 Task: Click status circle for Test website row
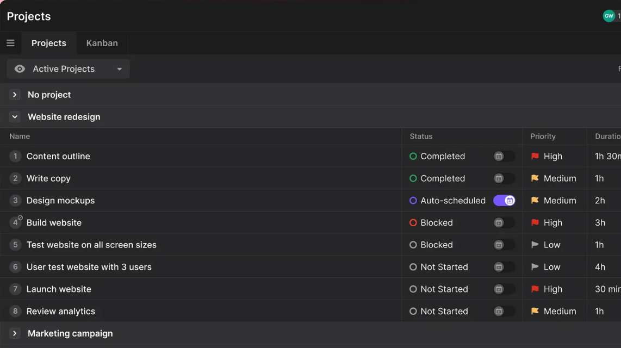coord(413,245)
